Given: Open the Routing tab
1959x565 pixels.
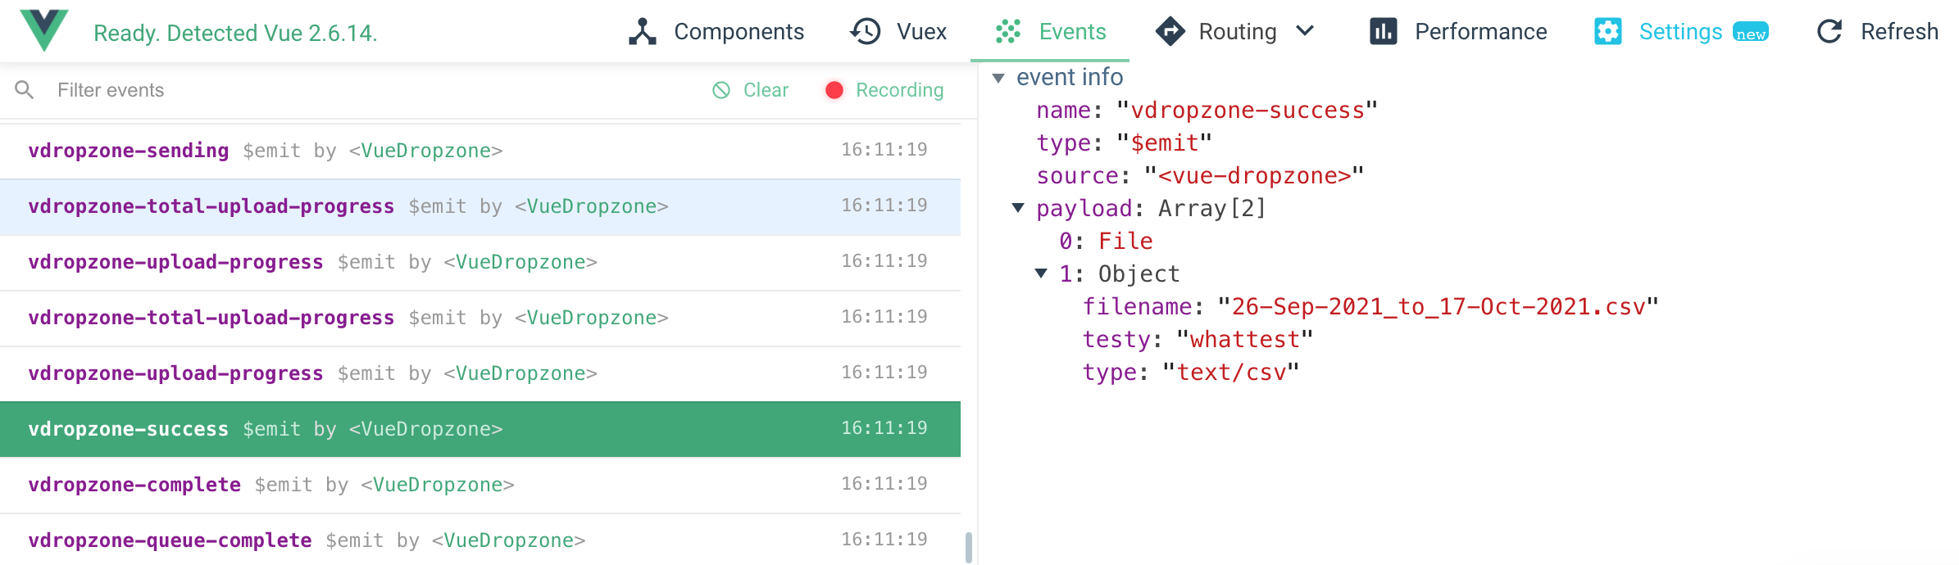Looking at the screenshot, I should coord(1235,32).
